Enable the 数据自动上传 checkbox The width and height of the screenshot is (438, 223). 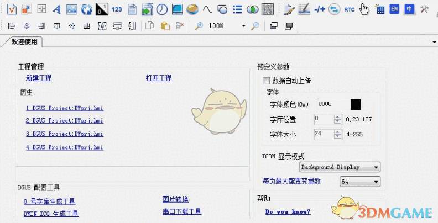pos(267,81)
